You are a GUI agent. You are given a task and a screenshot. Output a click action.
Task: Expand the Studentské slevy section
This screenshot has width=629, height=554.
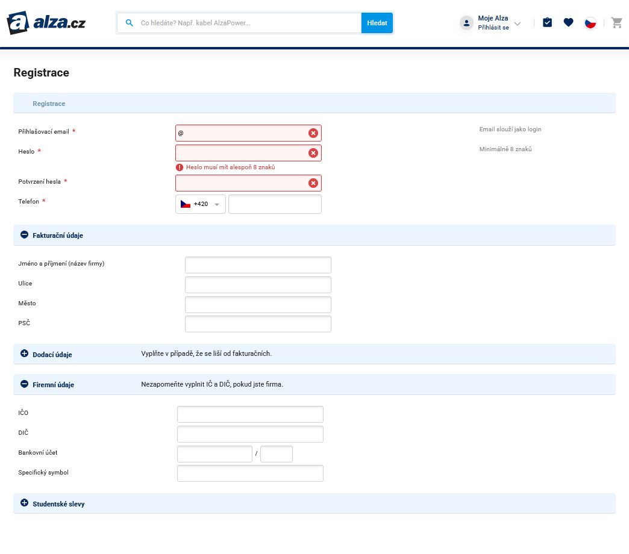pyautogui.click(x=24, y=502)
